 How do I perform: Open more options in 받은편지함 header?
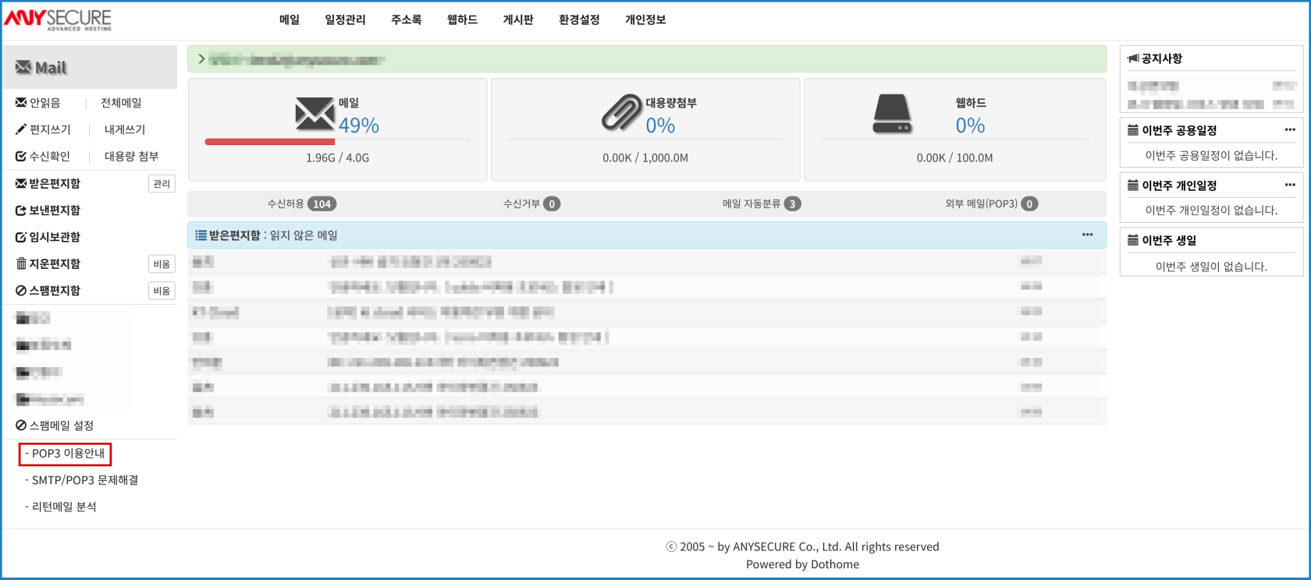(x=1087, y=235)
